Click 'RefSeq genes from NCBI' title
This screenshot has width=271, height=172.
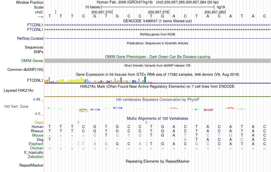[158, 34]
